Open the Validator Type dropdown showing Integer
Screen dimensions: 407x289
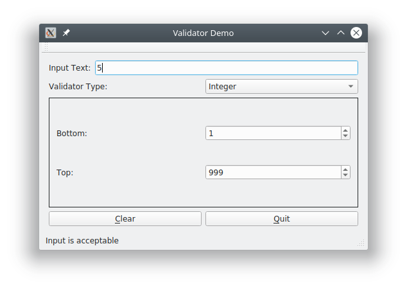point(281,86)
